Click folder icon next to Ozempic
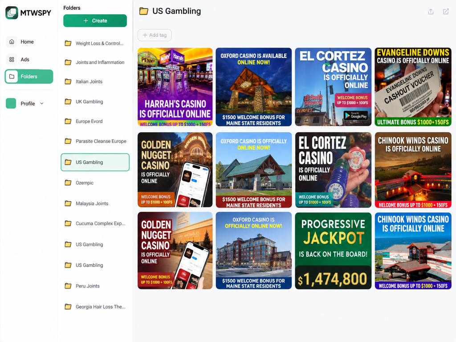The width and height of the screenshot is (456, 342). tap(68, 183)
